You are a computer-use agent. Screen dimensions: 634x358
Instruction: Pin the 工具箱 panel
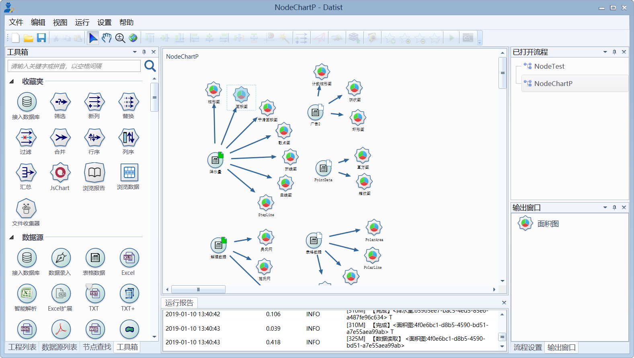tap(144, 52)
